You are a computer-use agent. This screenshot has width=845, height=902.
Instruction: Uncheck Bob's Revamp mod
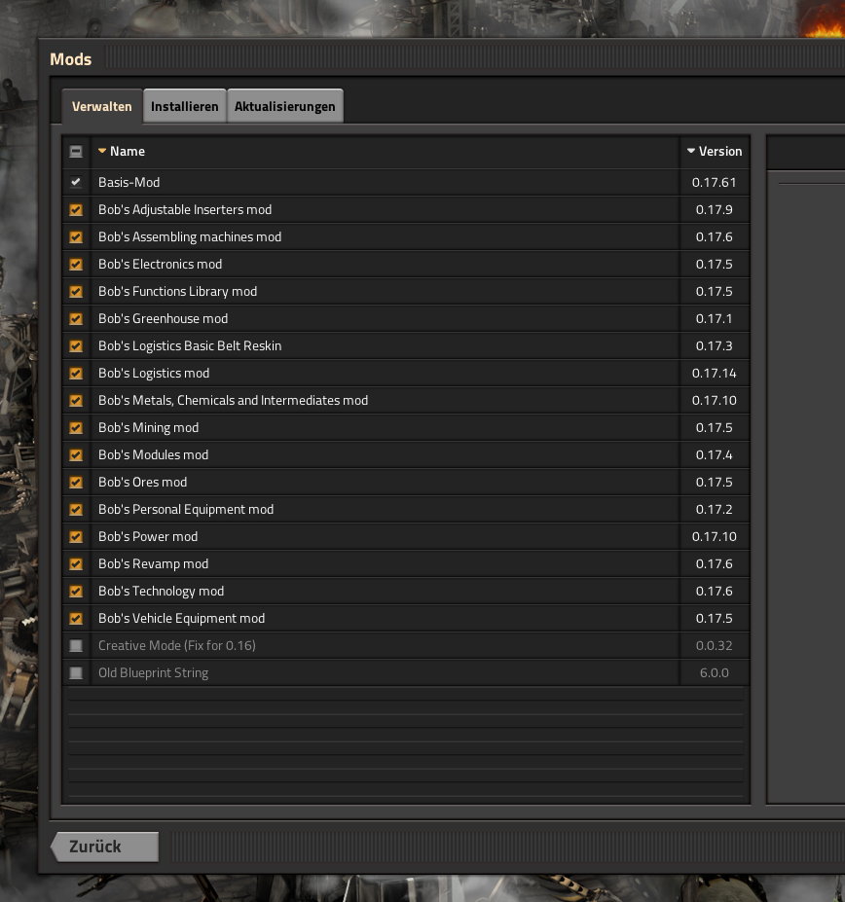[x=75, y=564]
